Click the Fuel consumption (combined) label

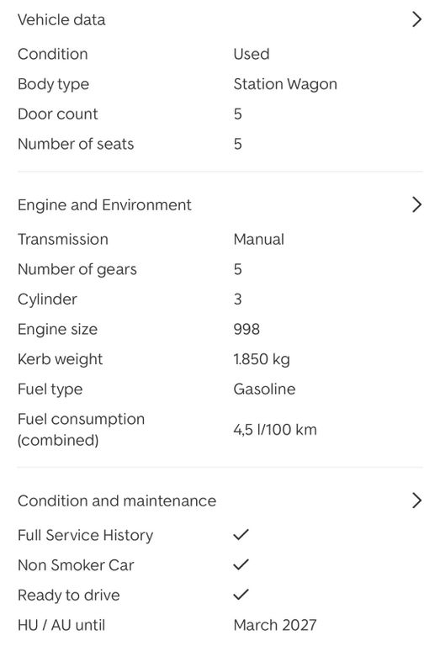81,429
